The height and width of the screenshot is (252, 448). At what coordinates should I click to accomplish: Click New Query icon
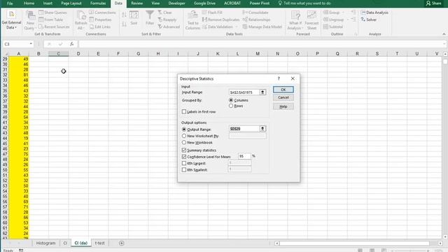coord(30,20)
